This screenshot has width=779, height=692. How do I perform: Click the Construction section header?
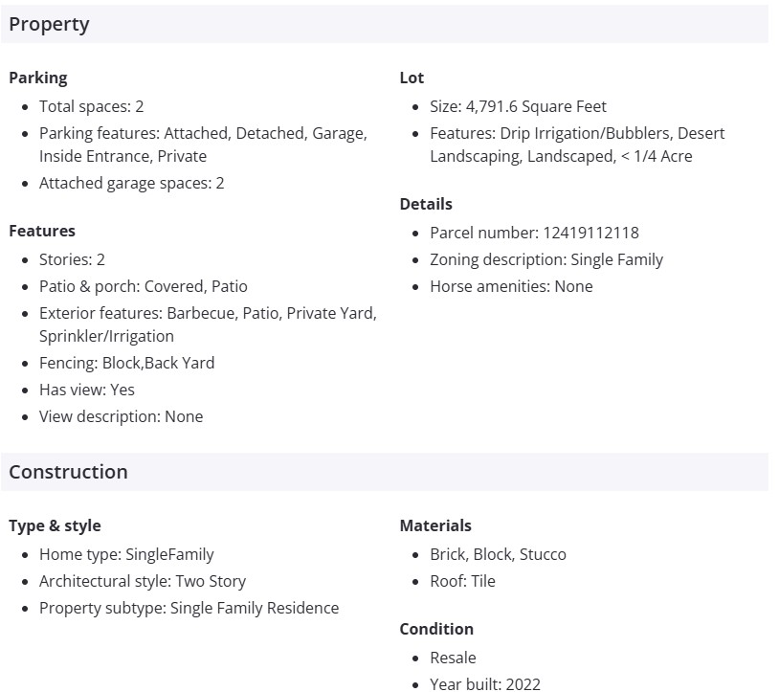tap(68, 472)
